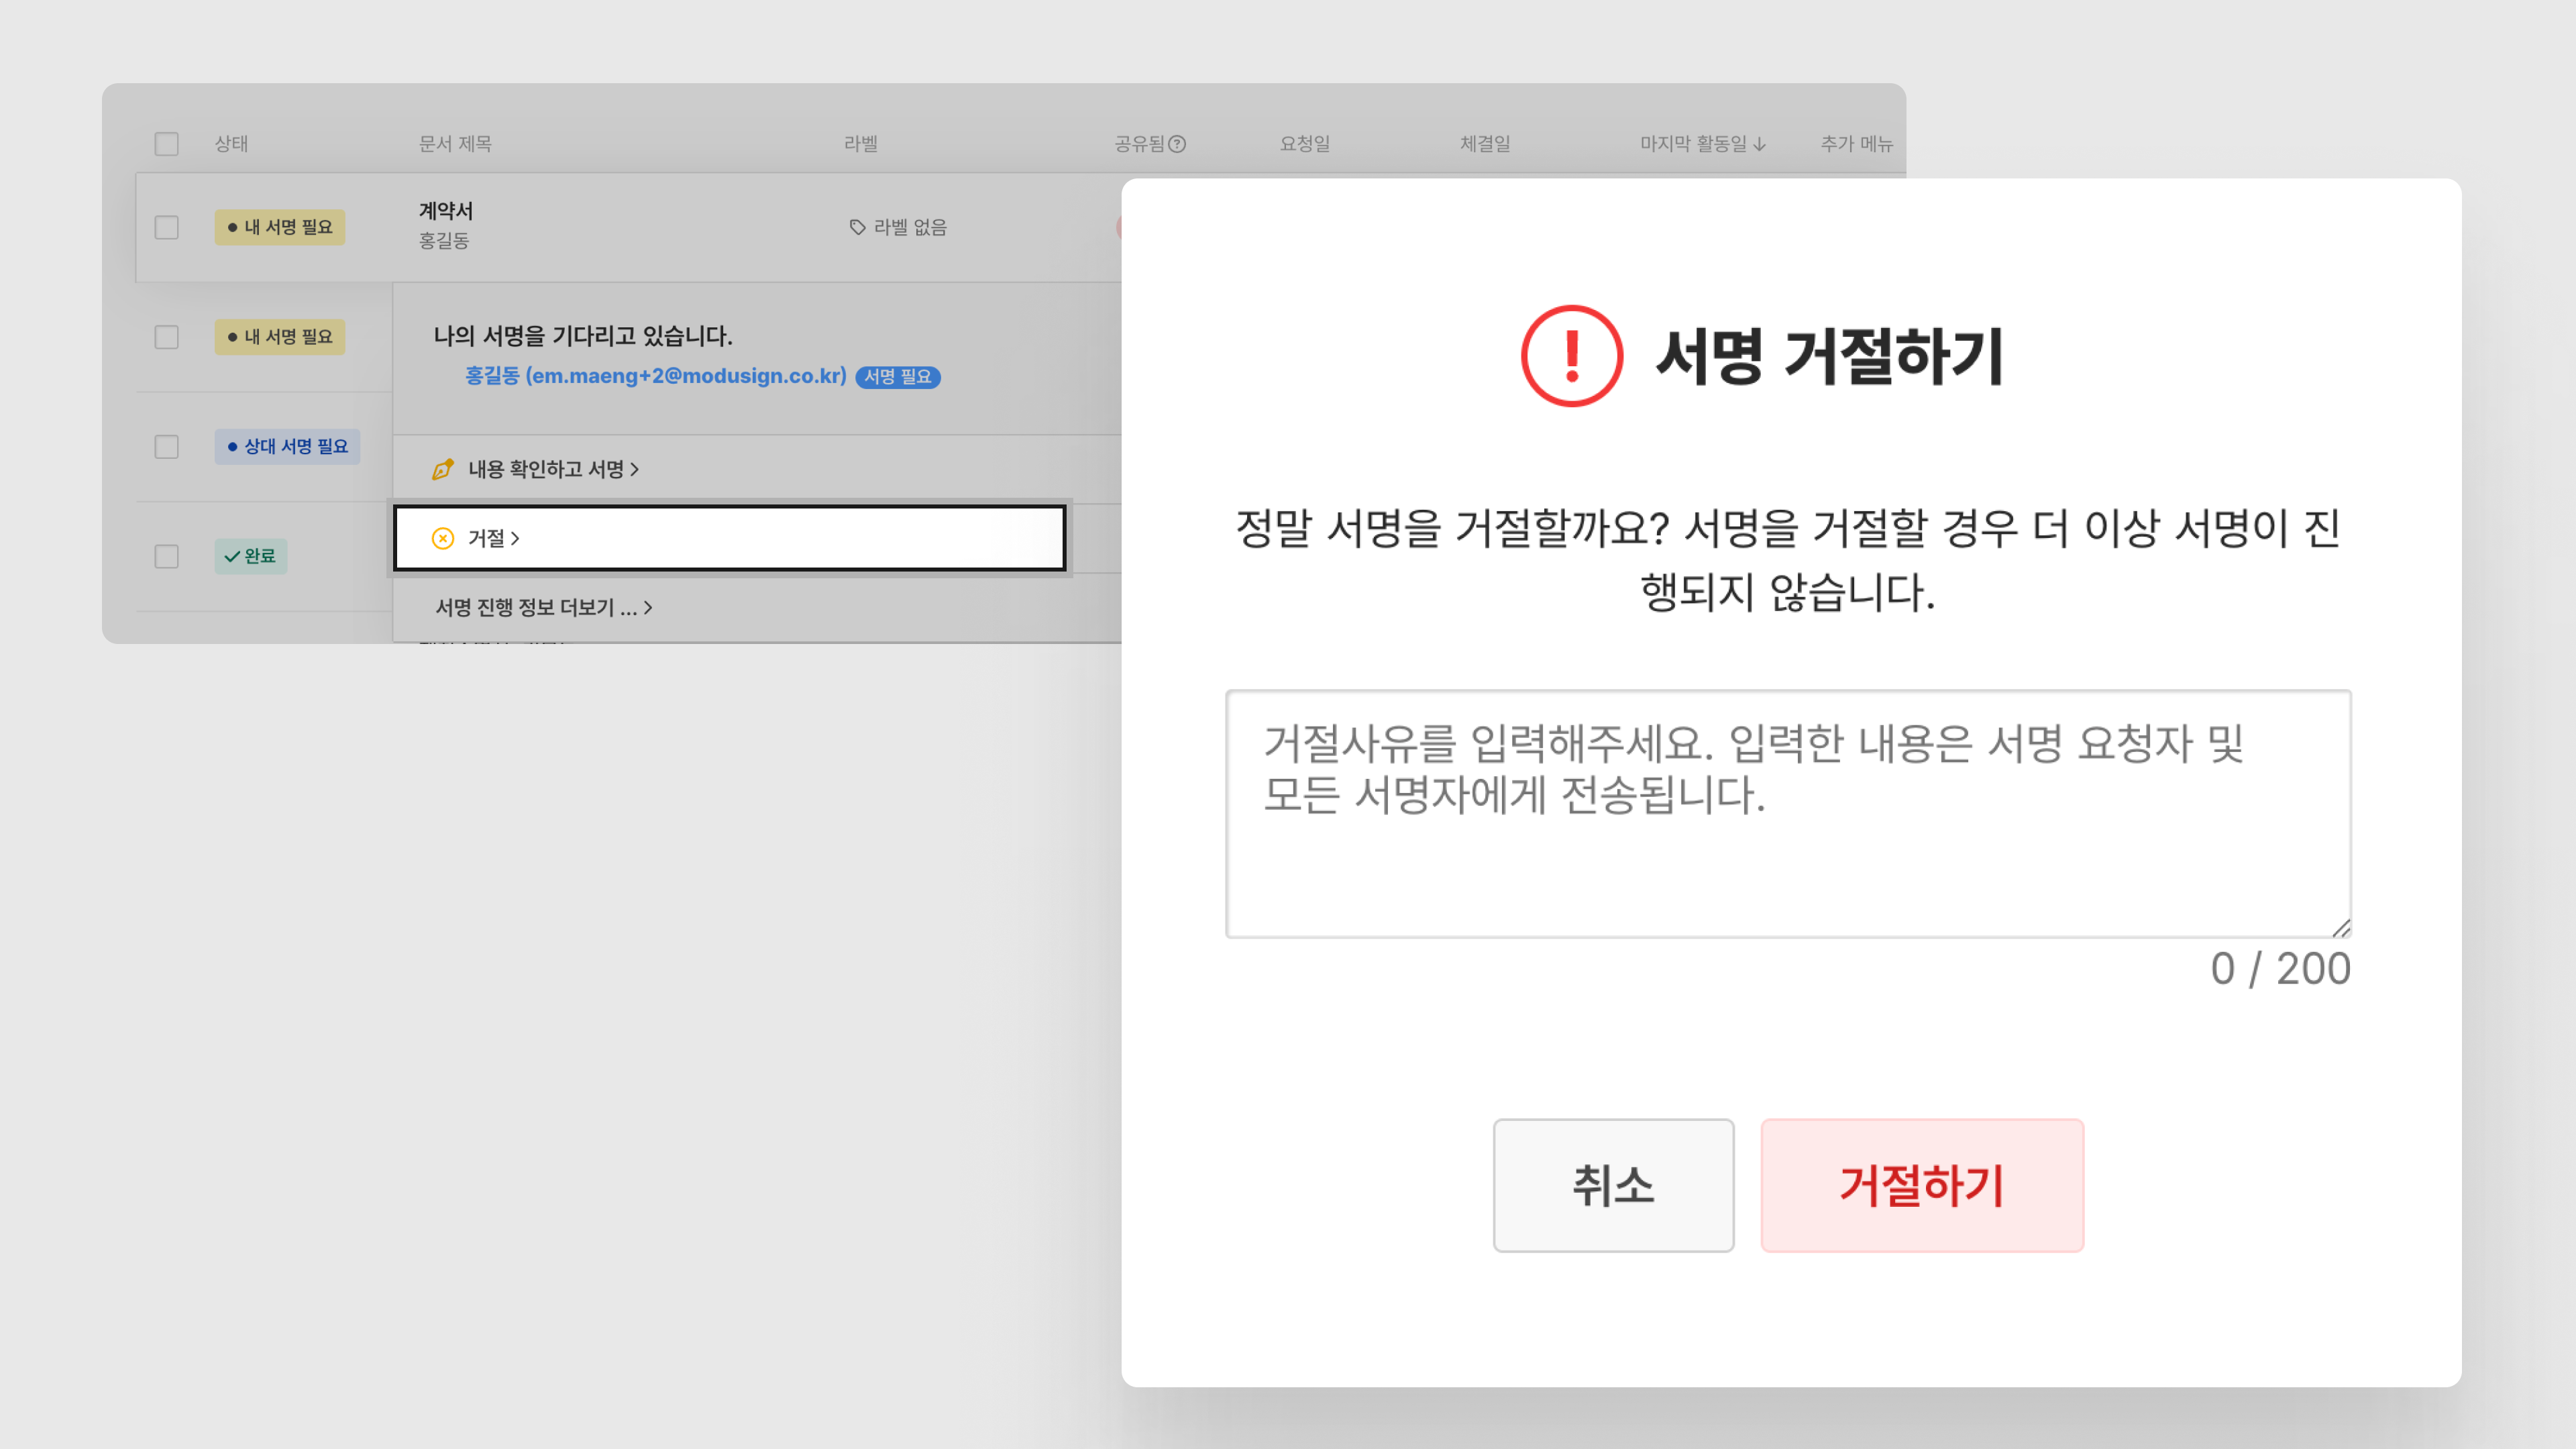Viewport: 2576px width, 1449px height.
Task: Sort by 요청일 column header
Action: point(1304,144)
